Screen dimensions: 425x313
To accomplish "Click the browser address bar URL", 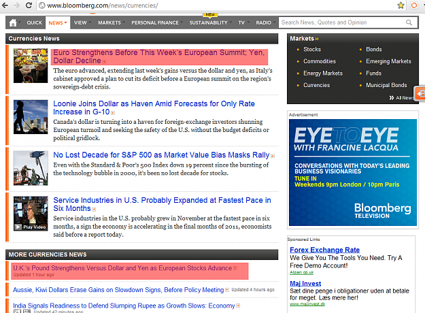I will [103, 5].
